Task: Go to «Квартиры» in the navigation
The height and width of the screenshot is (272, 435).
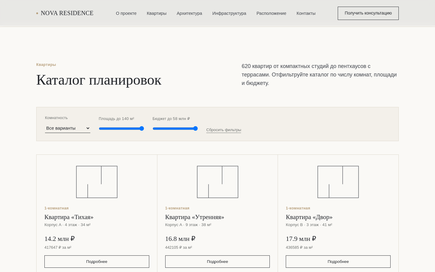Action: click(x=156, y=13)
